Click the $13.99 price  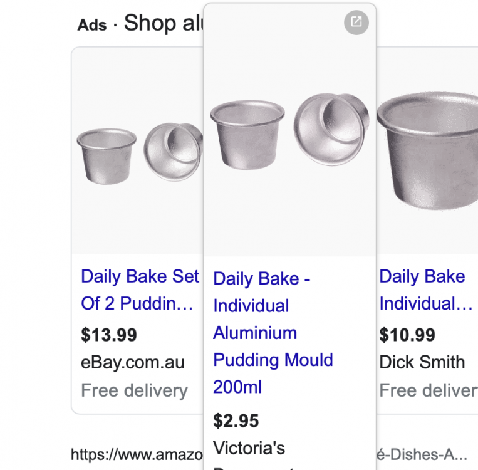tap(109, 335)
